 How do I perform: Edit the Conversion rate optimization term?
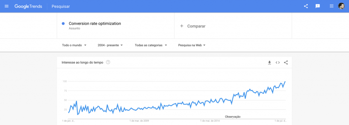95,23
